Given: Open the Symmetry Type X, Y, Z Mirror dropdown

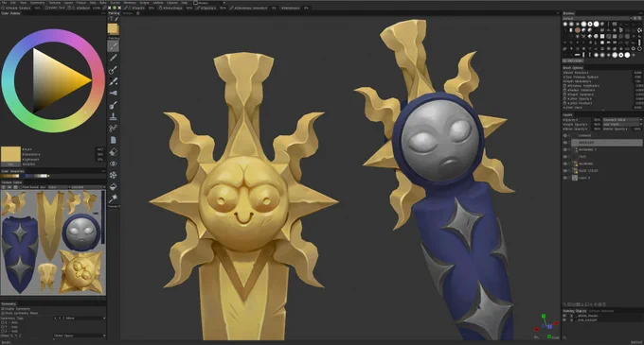Looking at the screenshot, I should (80, 318).
